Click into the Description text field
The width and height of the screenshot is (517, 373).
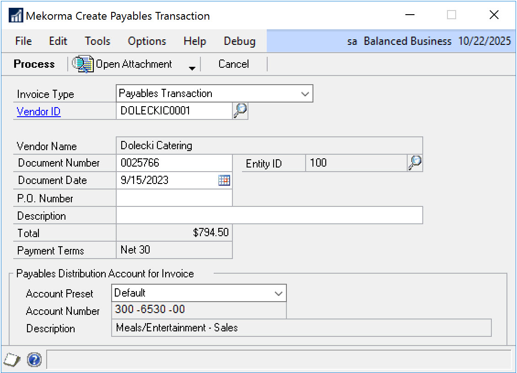click(x=269, y=215)
